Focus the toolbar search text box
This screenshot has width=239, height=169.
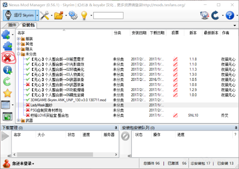pos(108,16)
